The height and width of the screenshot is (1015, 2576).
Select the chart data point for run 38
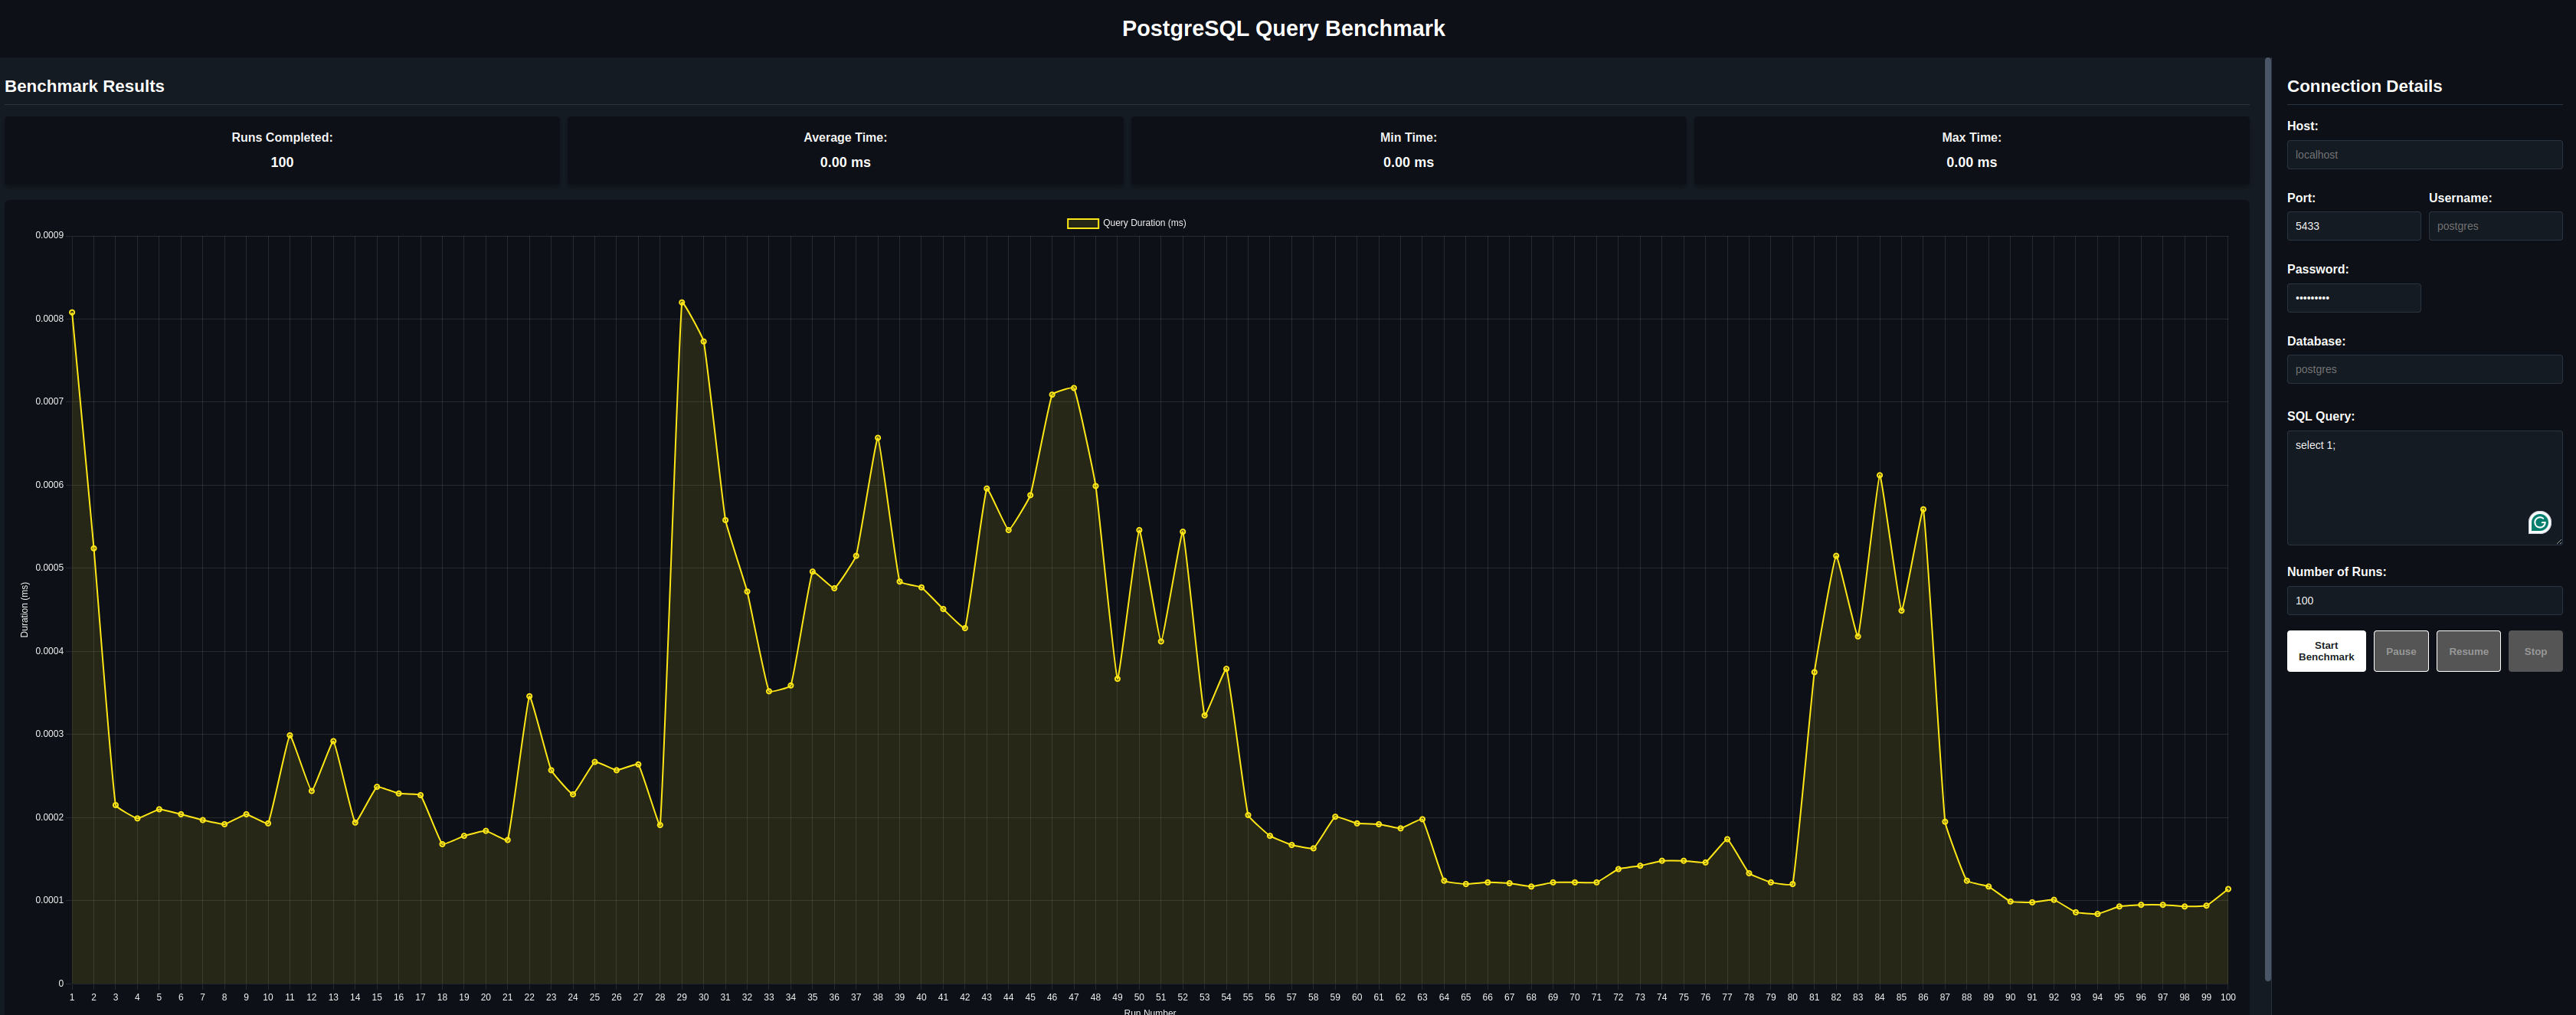click(878, 438)
